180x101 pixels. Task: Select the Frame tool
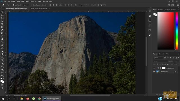click(2, 27)
